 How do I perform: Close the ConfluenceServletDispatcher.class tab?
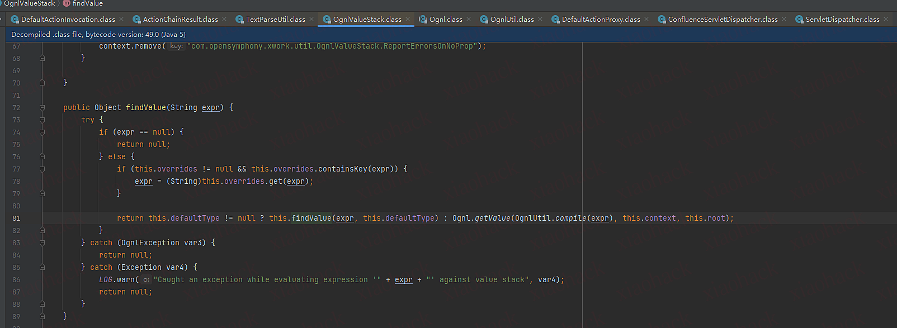coord(784,19)
